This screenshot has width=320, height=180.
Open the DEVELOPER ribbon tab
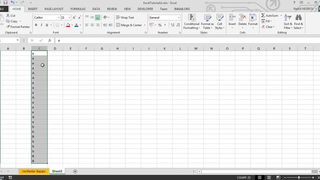click(x=145, y=9)
